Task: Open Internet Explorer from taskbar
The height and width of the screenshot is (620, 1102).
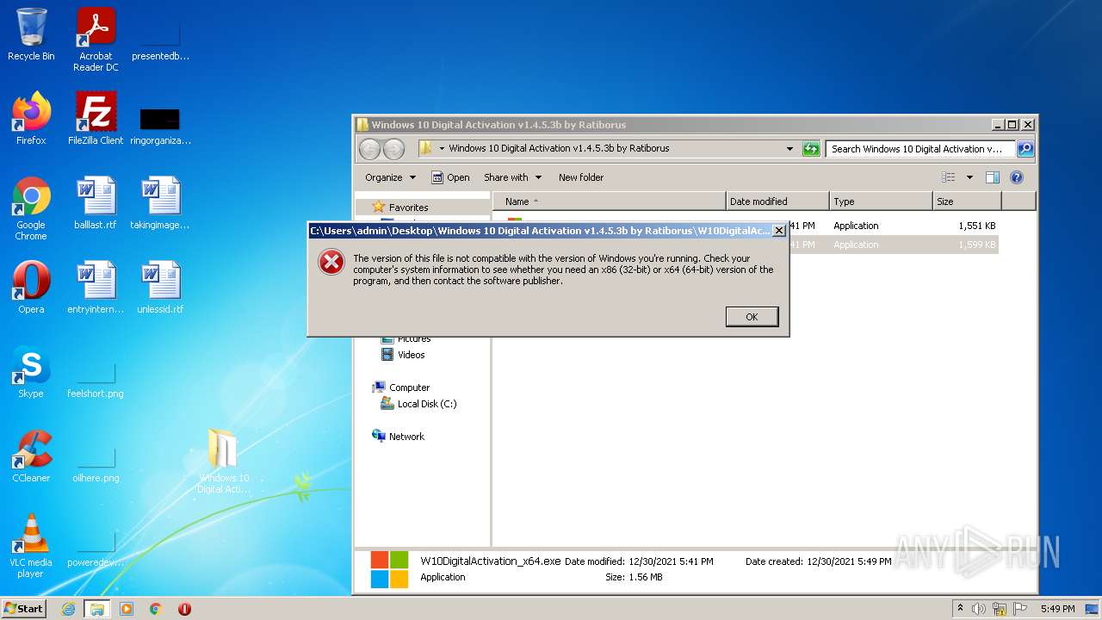Action: point(69,609)
